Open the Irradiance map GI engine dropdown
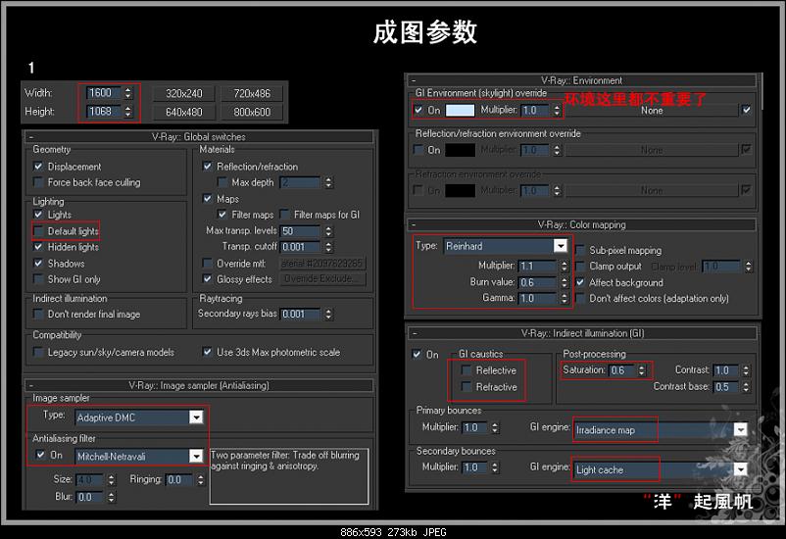Image resolution: width=786 pixels, height=539 pixels. (x=661, y=429)
